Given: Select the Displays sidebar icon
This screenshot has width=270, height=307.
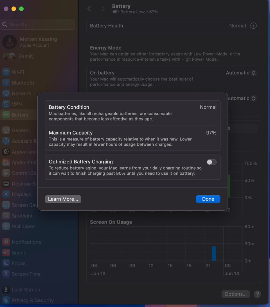Looking at the screenshot, I should pyautogui.click(x=6, y=194).
